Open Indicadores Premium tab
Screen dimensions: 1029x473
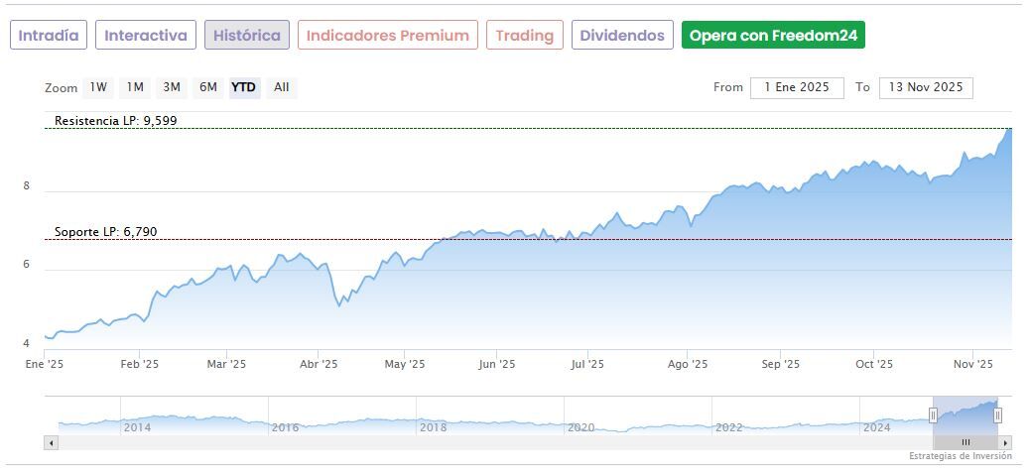tap(387, 36)
